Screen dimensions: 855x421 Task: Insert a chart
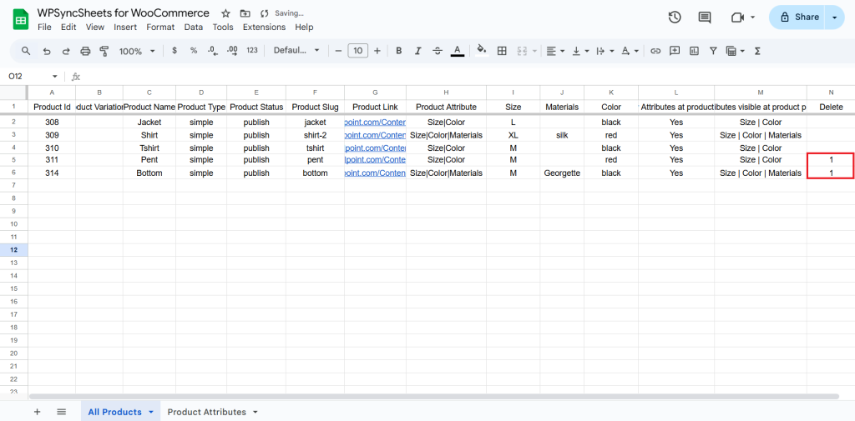pyautogui.click(x=694, y=51)
